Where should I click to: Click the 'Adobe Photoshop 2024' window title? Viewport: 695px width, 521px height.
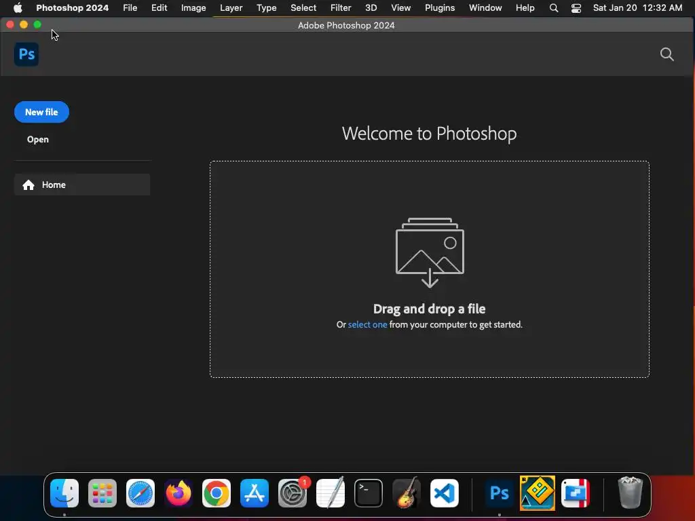(x=346, y=25)
